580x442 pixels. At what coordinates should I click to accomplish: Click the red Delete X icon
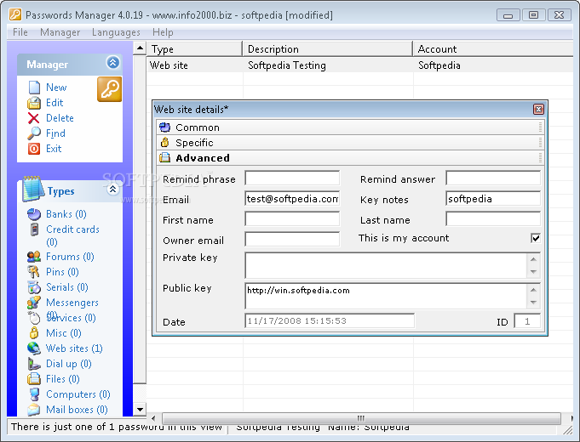pos(34,118)
